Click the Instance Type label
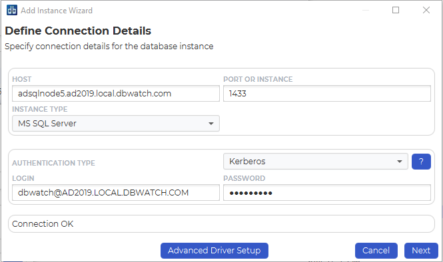Screen dimensions: 443x262 coord(40,109)
